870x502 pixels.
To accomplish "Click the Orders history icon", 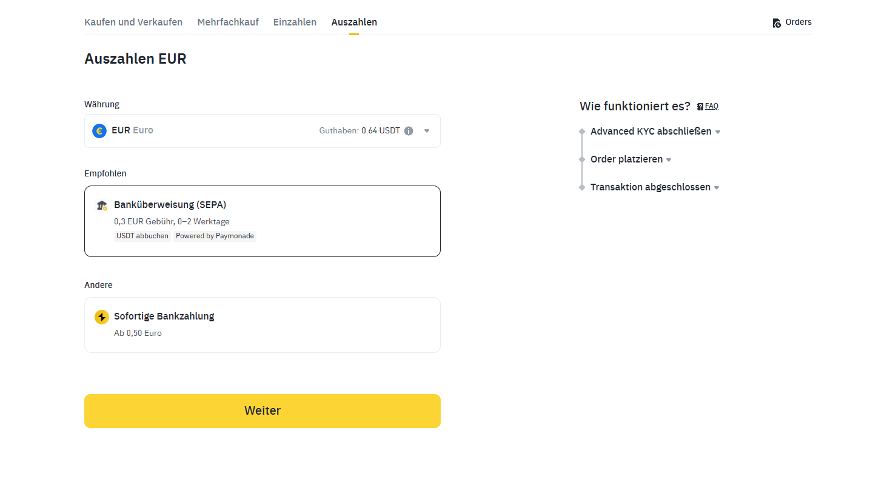I will pyautogui.click(x=777, y=23).
